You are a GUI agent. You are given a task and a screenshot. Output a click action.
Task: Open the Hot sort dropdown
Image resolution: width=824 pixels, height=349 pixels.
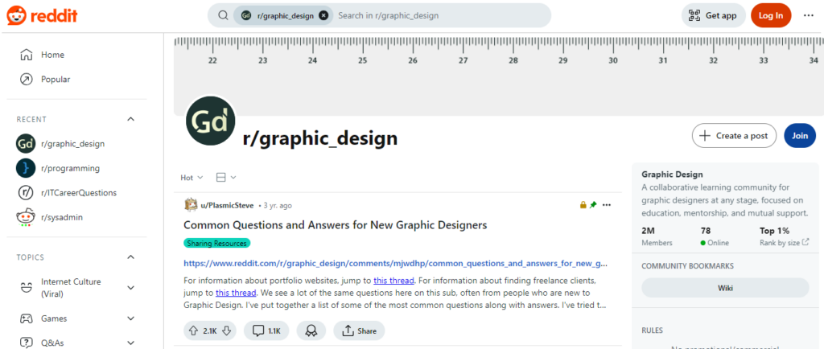tap(192, 177)
